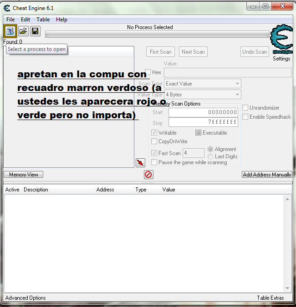Enable Pause the game while scanning
Screen dimensions: 296x307
coord(154,162)
